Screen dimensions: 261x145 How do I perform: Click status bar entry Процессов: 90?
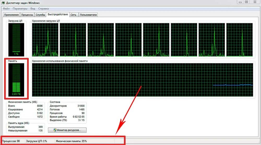pyautogui.click(x=11, y=141)
